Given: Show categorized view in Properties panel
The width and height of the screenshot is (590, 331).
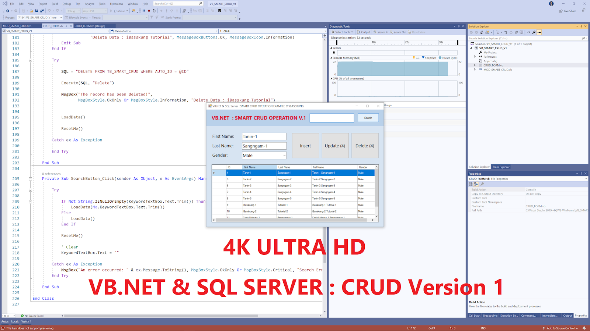Looking at the screenshot, I should [471, 184].
